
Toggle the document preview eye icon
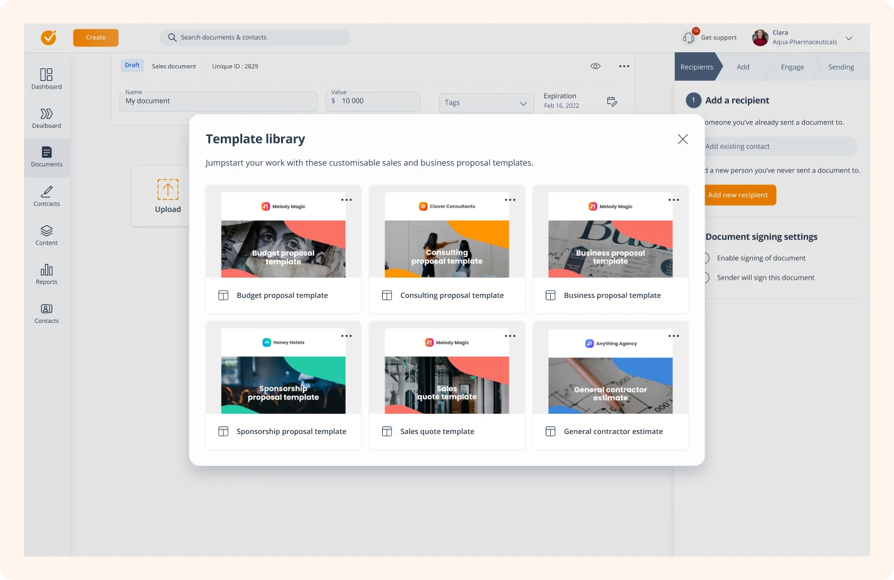[x=595, y=65]
